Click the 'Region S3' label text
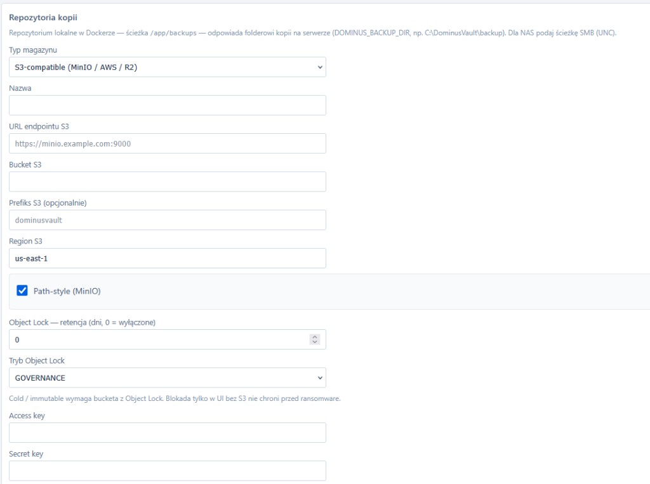The height and width of the screenshot is (484, 650). [25, 241]
